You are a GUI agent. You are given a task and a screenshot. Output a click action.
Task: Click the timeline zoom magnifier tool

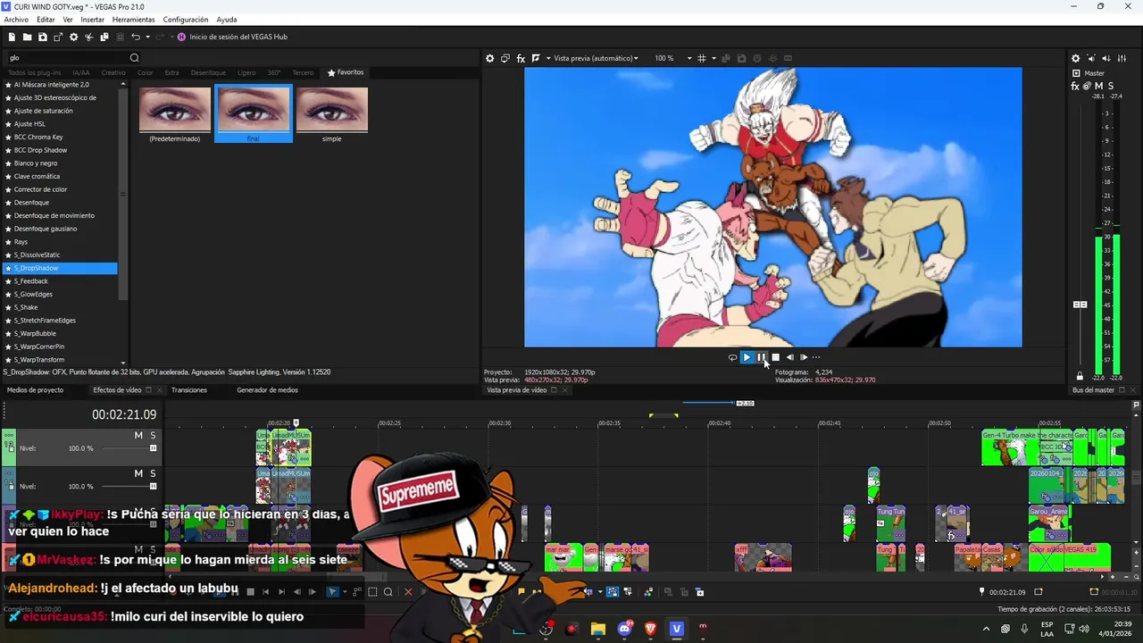[388, 591]
